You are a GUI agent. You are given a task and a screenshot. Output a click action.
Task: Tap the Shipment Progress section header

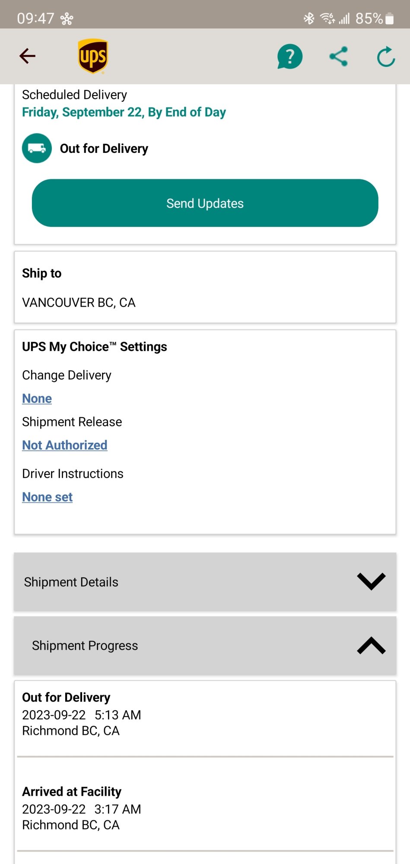(x=205, y=645)
